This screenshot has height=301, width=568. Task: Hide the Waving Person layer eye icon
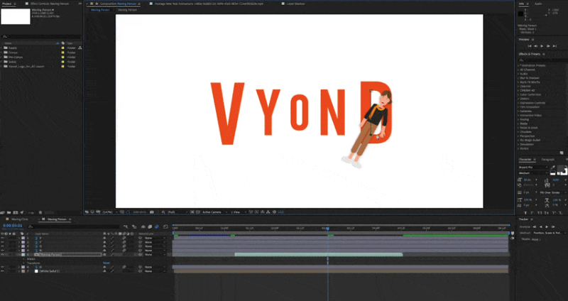(x=2, y=255)
